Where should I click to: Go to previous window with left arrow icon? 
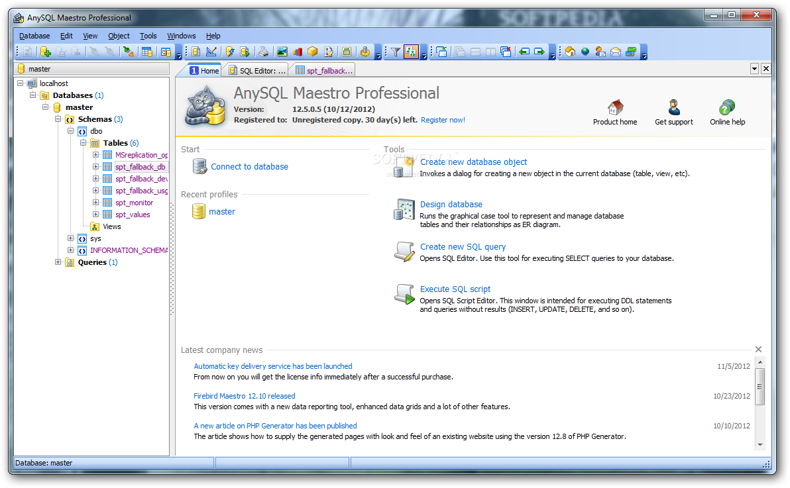point(524,52)
